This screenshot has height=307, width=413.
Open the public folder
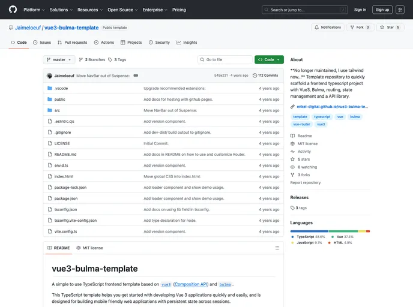tap(60, 100)
